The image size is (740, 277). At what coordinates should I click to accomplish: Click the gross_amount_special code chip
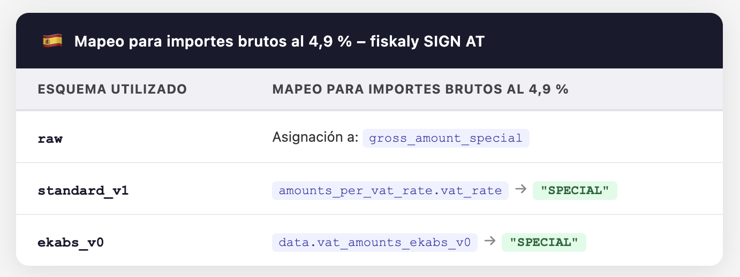(445, 138)
